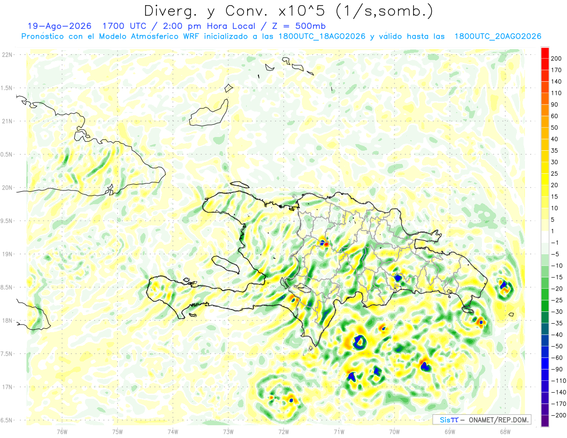Click the colorbar value -40
Screen dimensions: 567x438
pos(558,335)
